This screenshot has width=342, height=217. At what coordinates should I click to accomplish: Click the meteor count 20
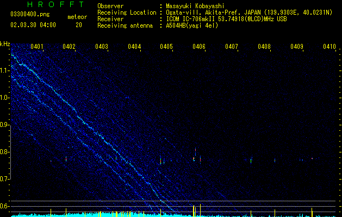[79, 25]
